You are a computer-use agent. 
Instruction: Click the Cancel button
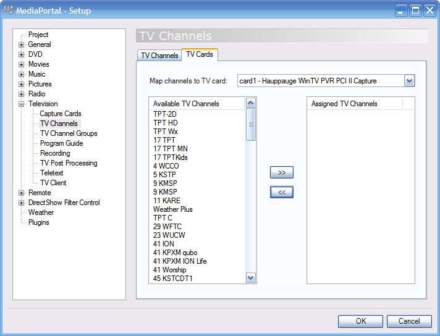point(409,321)
